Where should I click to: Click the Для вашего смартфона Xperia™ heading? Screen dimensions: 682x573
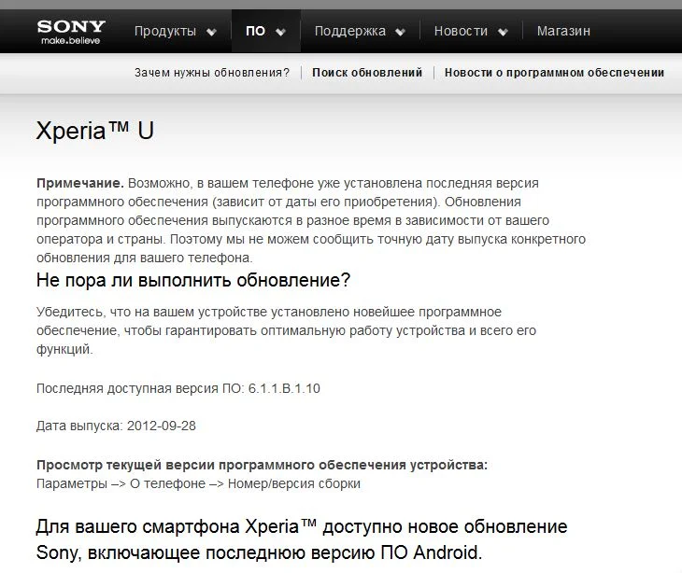click(302, 539)
